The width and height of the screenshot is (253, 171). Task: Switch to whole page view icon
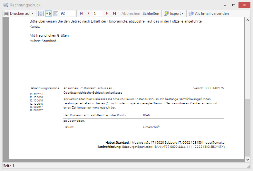point(41,14)
